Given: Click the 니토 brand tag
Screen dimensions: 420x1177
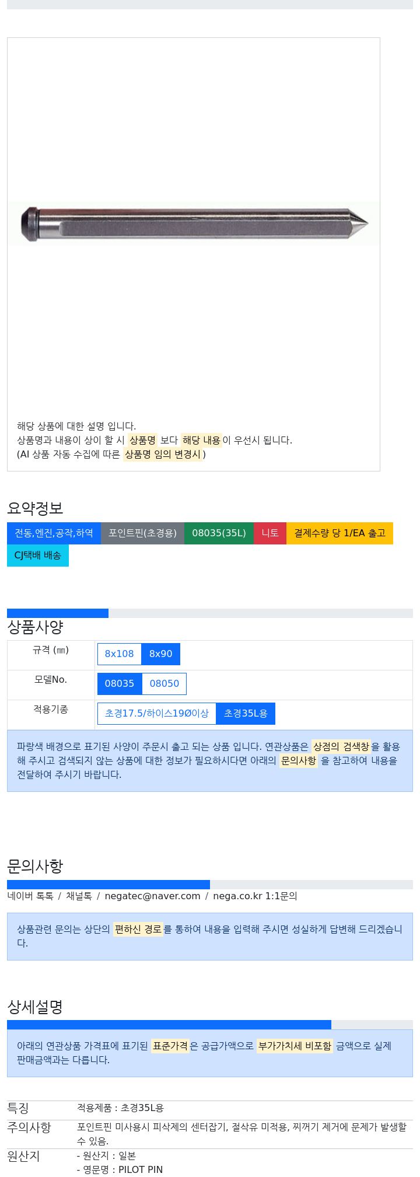Looking at the screenshot, I should 270,533.
